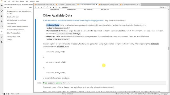Cut the selected cell with scissors icon

click(41, 7)
